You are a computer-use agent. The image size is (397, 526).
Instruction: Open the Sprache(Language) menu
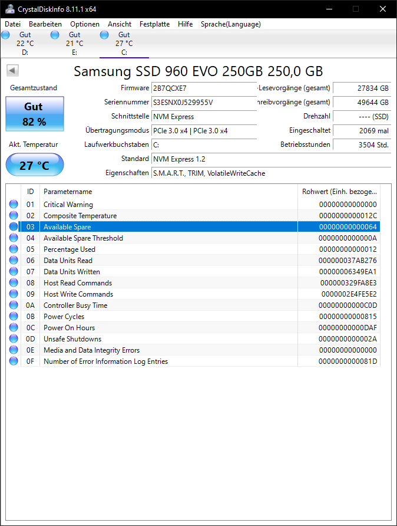tap(230, 24)
